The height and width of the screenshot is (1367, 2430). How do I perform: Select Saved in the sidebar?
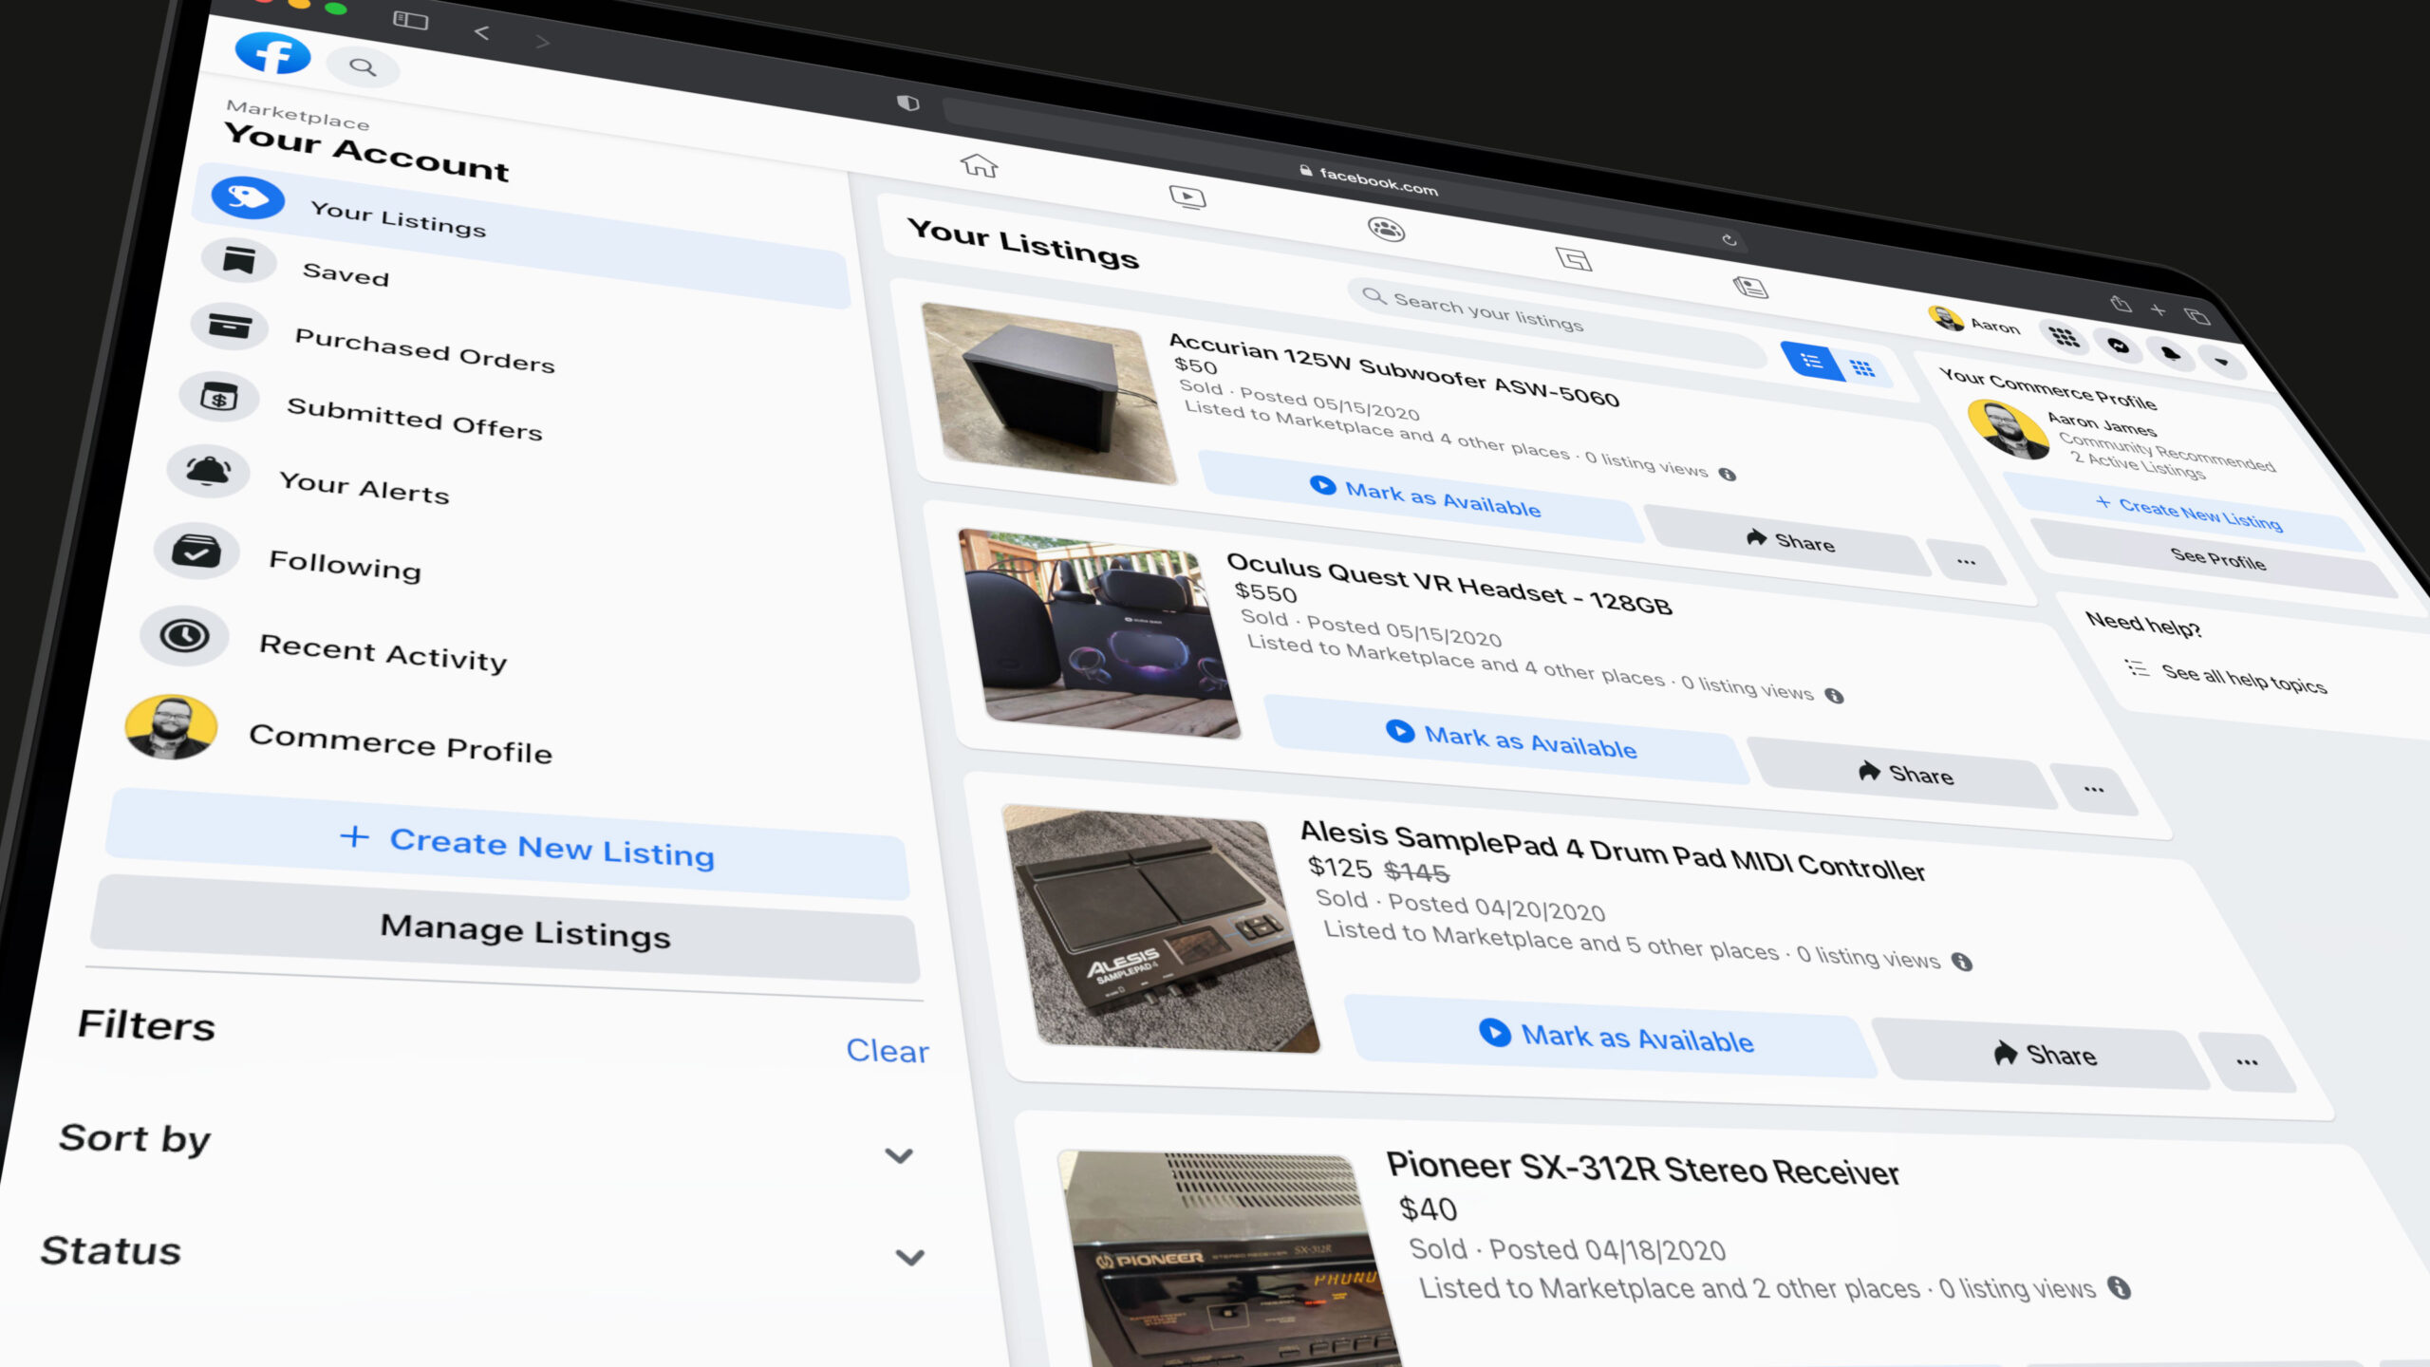point(346,274)
